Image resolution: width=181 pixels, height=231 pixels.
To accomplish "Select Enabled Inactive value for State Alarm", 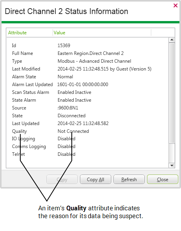I will pos(75,100).
